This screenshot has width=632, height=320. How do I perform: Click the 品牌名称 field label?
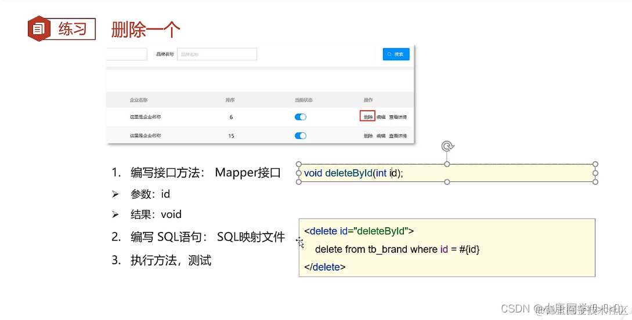[165, 54]
